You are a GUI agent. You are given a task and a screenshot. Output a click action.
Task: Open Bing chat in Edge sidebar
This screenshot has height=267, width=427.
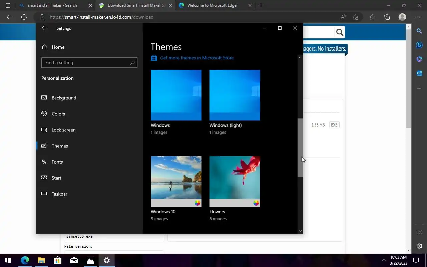coord(419,45)
